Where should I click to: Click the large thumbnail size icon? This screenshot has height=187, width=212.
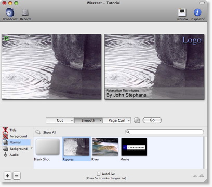click(201, 176)
